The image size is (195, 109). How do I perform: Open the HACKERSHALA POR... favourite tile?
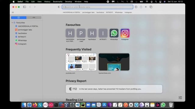pyautogui.click(x=70, y=33)
